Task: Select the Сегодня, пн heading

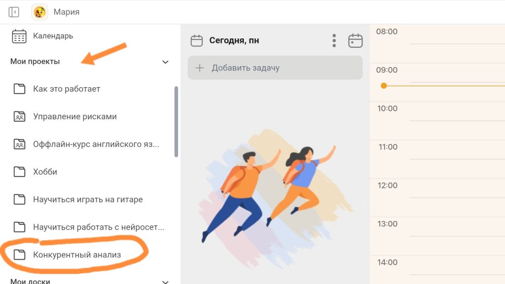Action: [x=234, y=40]
